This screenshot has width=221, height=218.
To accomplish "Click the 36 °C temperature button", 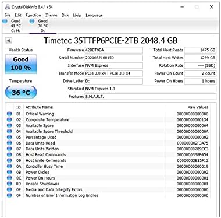I will [21, 92].
